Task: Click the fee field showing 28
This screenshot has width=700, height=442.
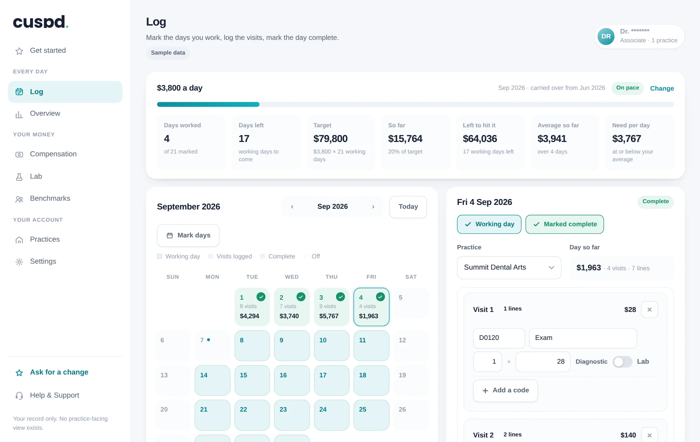Action: tap(543, 362)
